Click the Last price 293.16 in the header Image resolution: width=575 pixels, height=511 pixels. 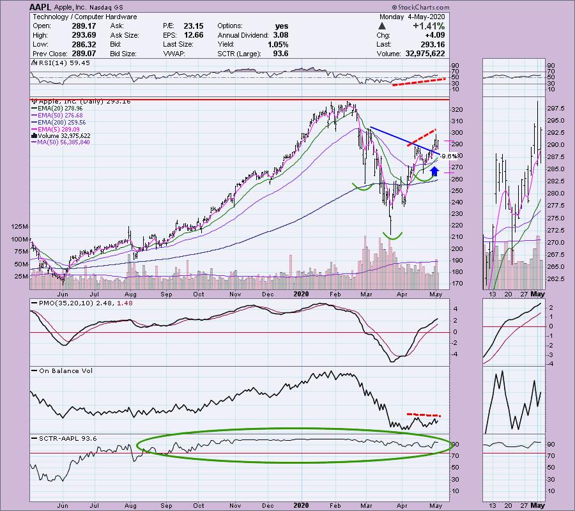[x=433, y=44]
